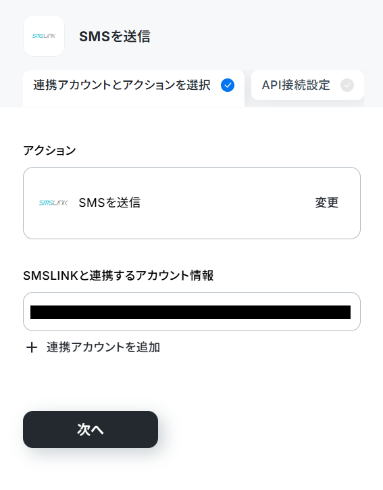Viewport: 383px width, 490px height.
Task: Click the 連携アカウントとアクションを選択 tab text
Action: (x=122, y=85)
